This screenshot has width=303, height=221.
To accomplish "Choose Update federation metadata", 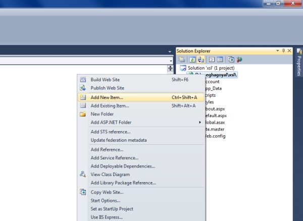I will click(x=141, y=140).
